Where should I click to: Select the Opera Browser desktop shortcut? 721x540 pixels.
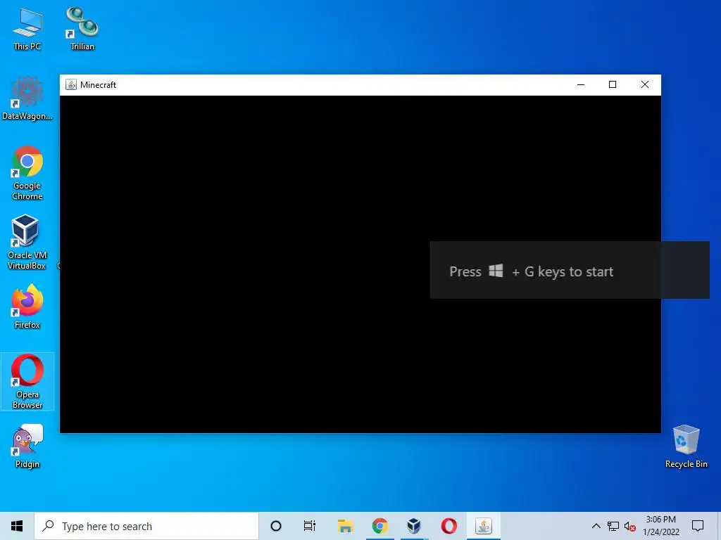coord(27,381)
